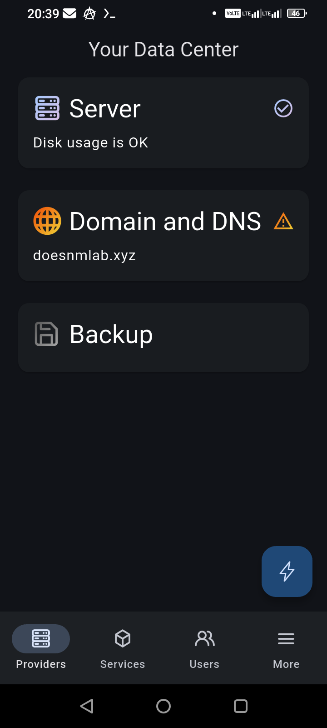Open the Users tab
The height and width of the screenshot is (728, 327).
pos(204,647)
